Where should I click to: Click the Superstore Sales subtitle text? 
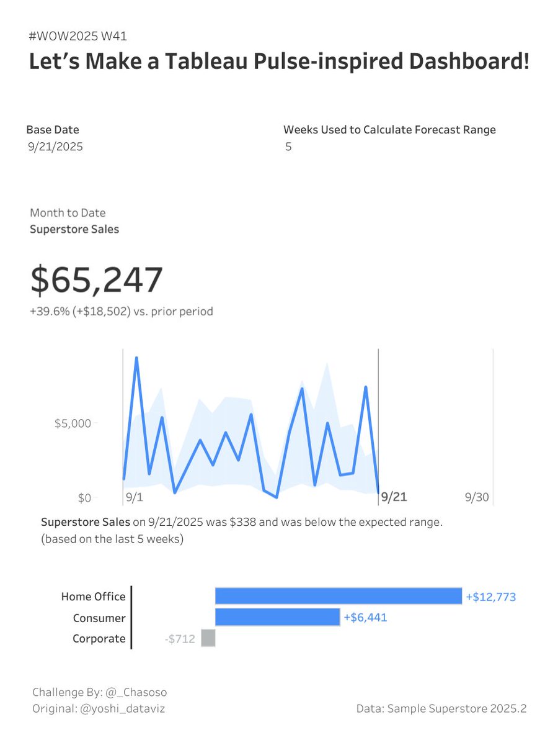pyautogui.click(x=74, y=228)
